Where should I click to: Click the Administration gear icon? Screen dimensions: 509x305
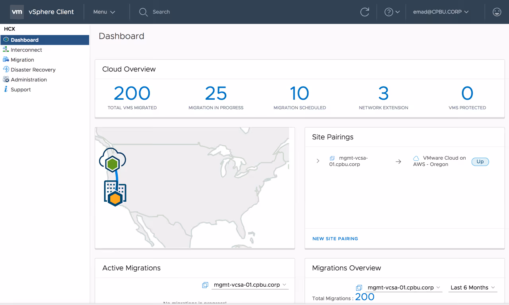tap(6, 79)
